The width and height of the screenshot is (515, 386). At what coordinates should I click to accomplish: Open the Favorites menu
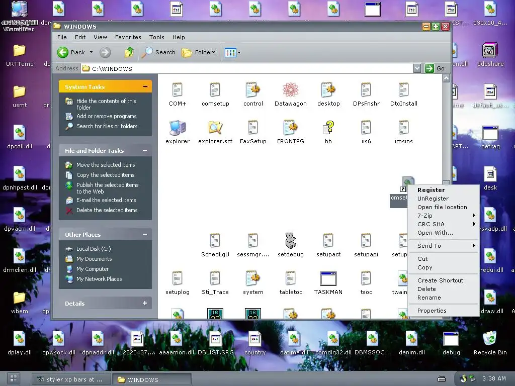(x=128, y=37)
